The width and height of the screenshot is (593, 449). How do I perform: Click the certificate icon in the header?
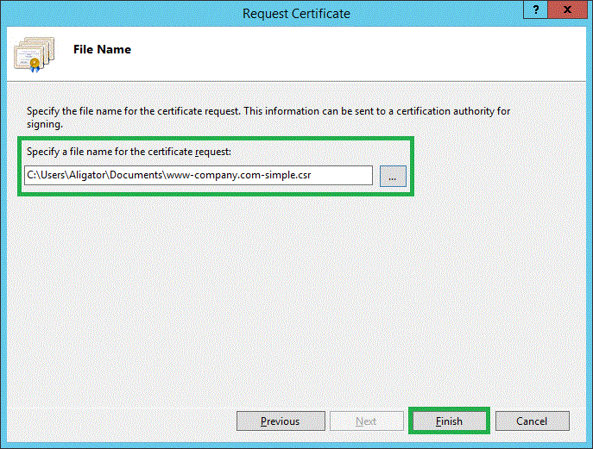33,53
